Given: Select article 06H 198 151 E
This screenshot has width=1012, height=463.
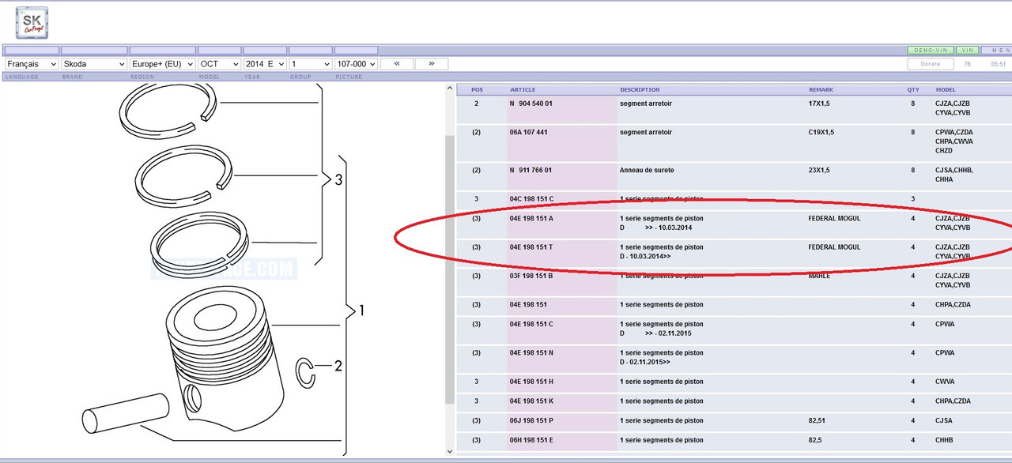Looking at the screenshot, I should click(x=532, y=440).
